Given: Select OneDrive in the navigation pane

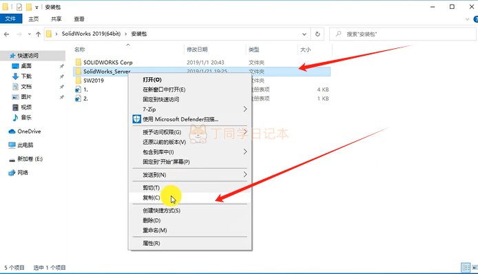Looking at the screenshot, I should click(x=29, y=131).
